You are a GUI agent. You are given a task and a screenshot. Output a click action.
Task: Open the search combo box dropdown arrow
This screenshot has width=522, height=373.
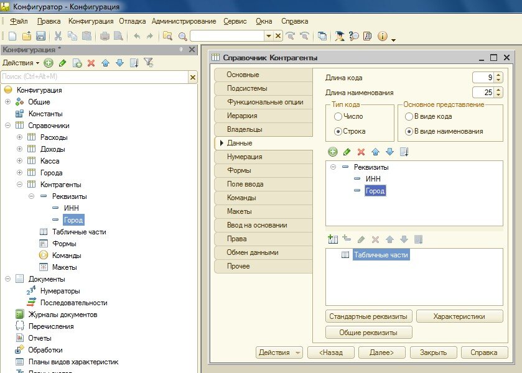tap(268, 36)
